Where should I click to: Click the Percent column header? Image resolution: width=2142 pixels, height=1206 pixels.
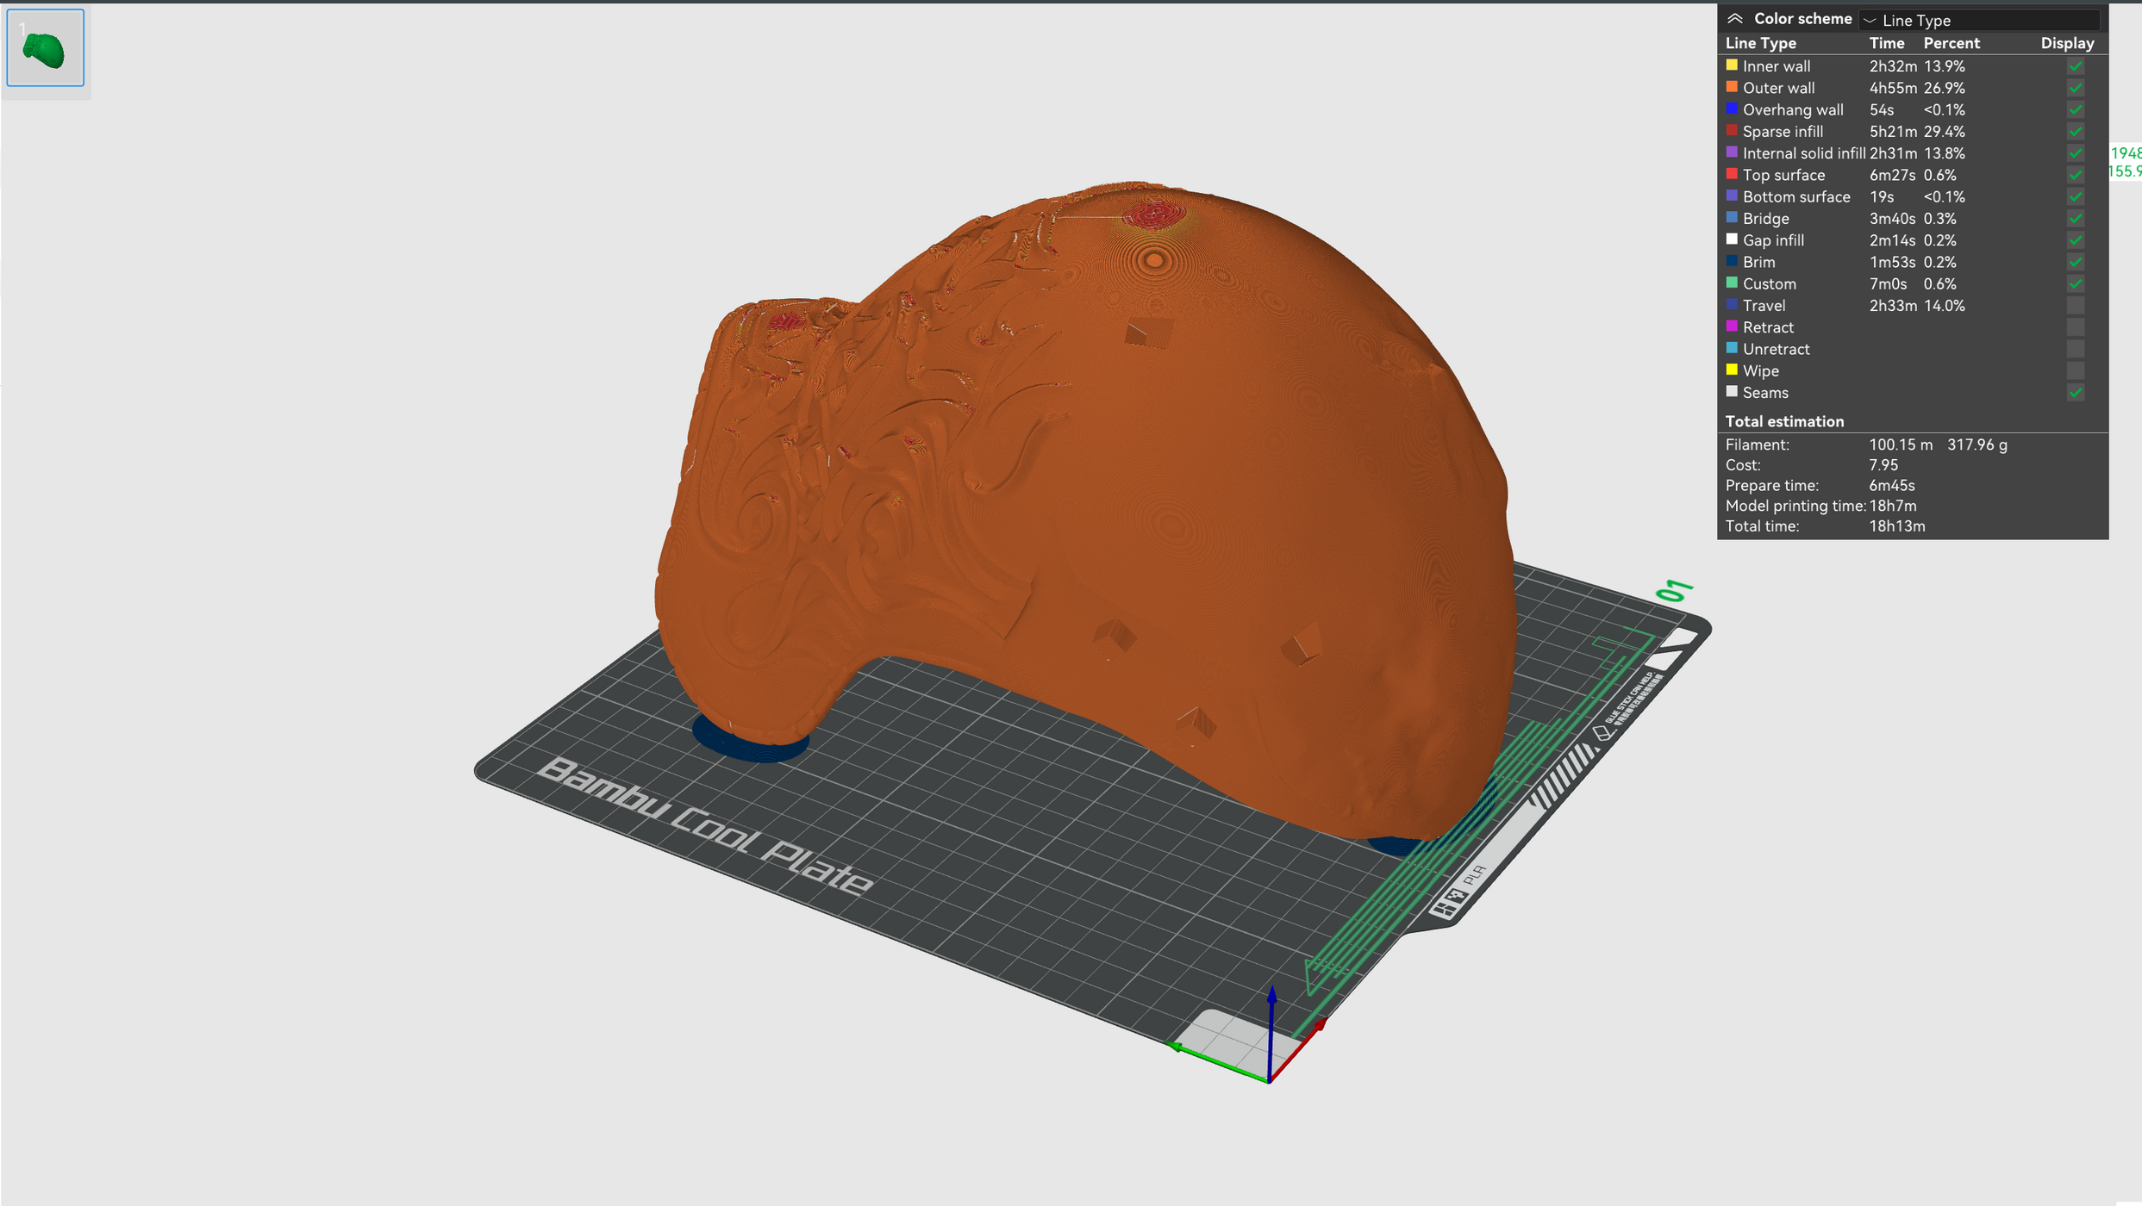tap(1952, 43)
